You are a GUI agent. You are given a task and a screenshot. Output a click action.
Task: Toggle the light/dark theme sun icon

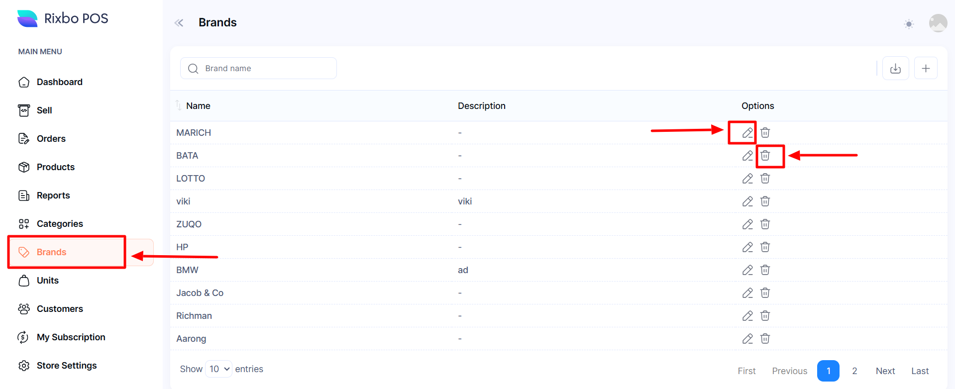(x=909, y=24)
